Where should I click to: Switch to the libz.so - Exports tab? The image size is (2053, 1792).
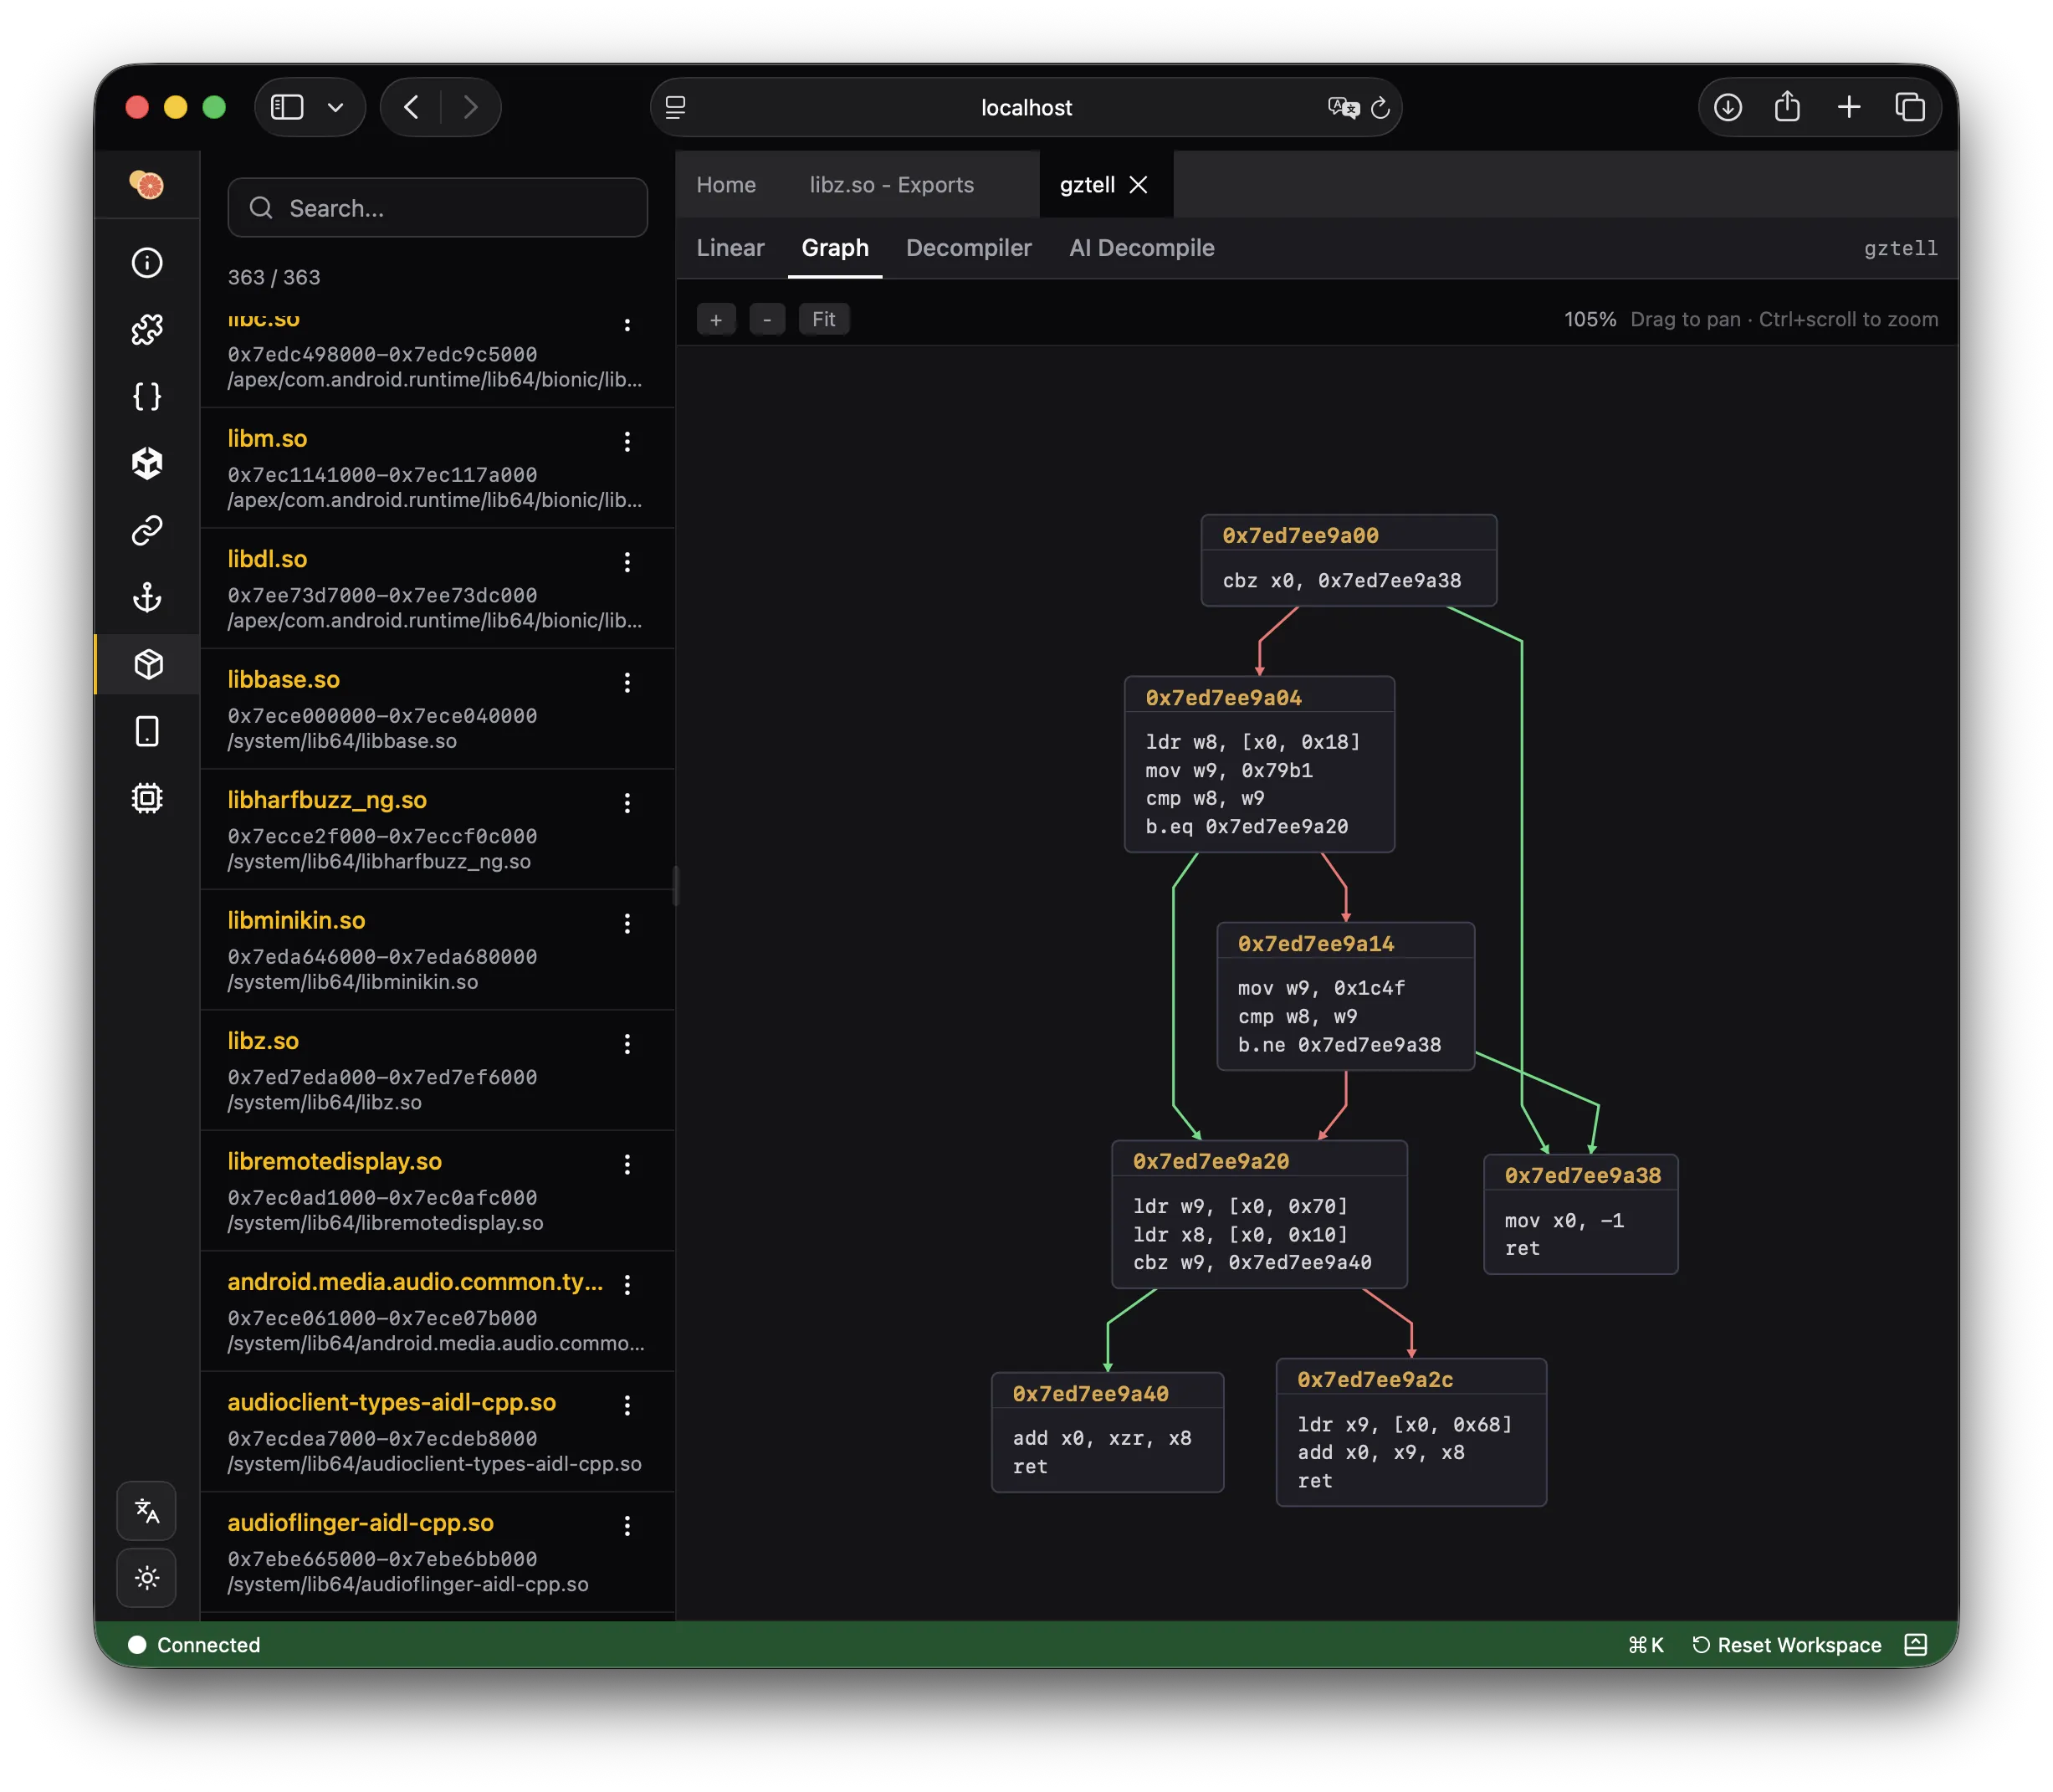click(891, 185)
